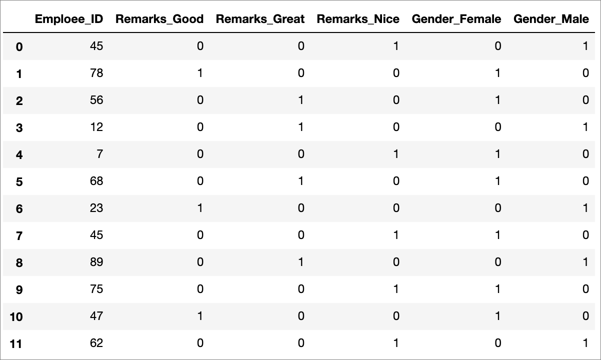Click row index 0
Screen dimensions: 601x360
coord(19,47)
